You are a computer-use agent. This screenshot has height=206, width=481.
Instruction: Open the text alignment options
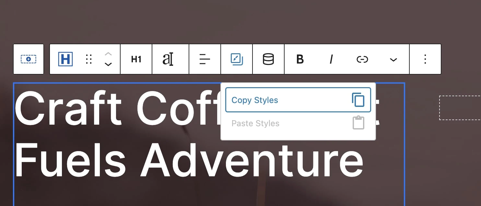pyautogui.click(x=205, y=59)
